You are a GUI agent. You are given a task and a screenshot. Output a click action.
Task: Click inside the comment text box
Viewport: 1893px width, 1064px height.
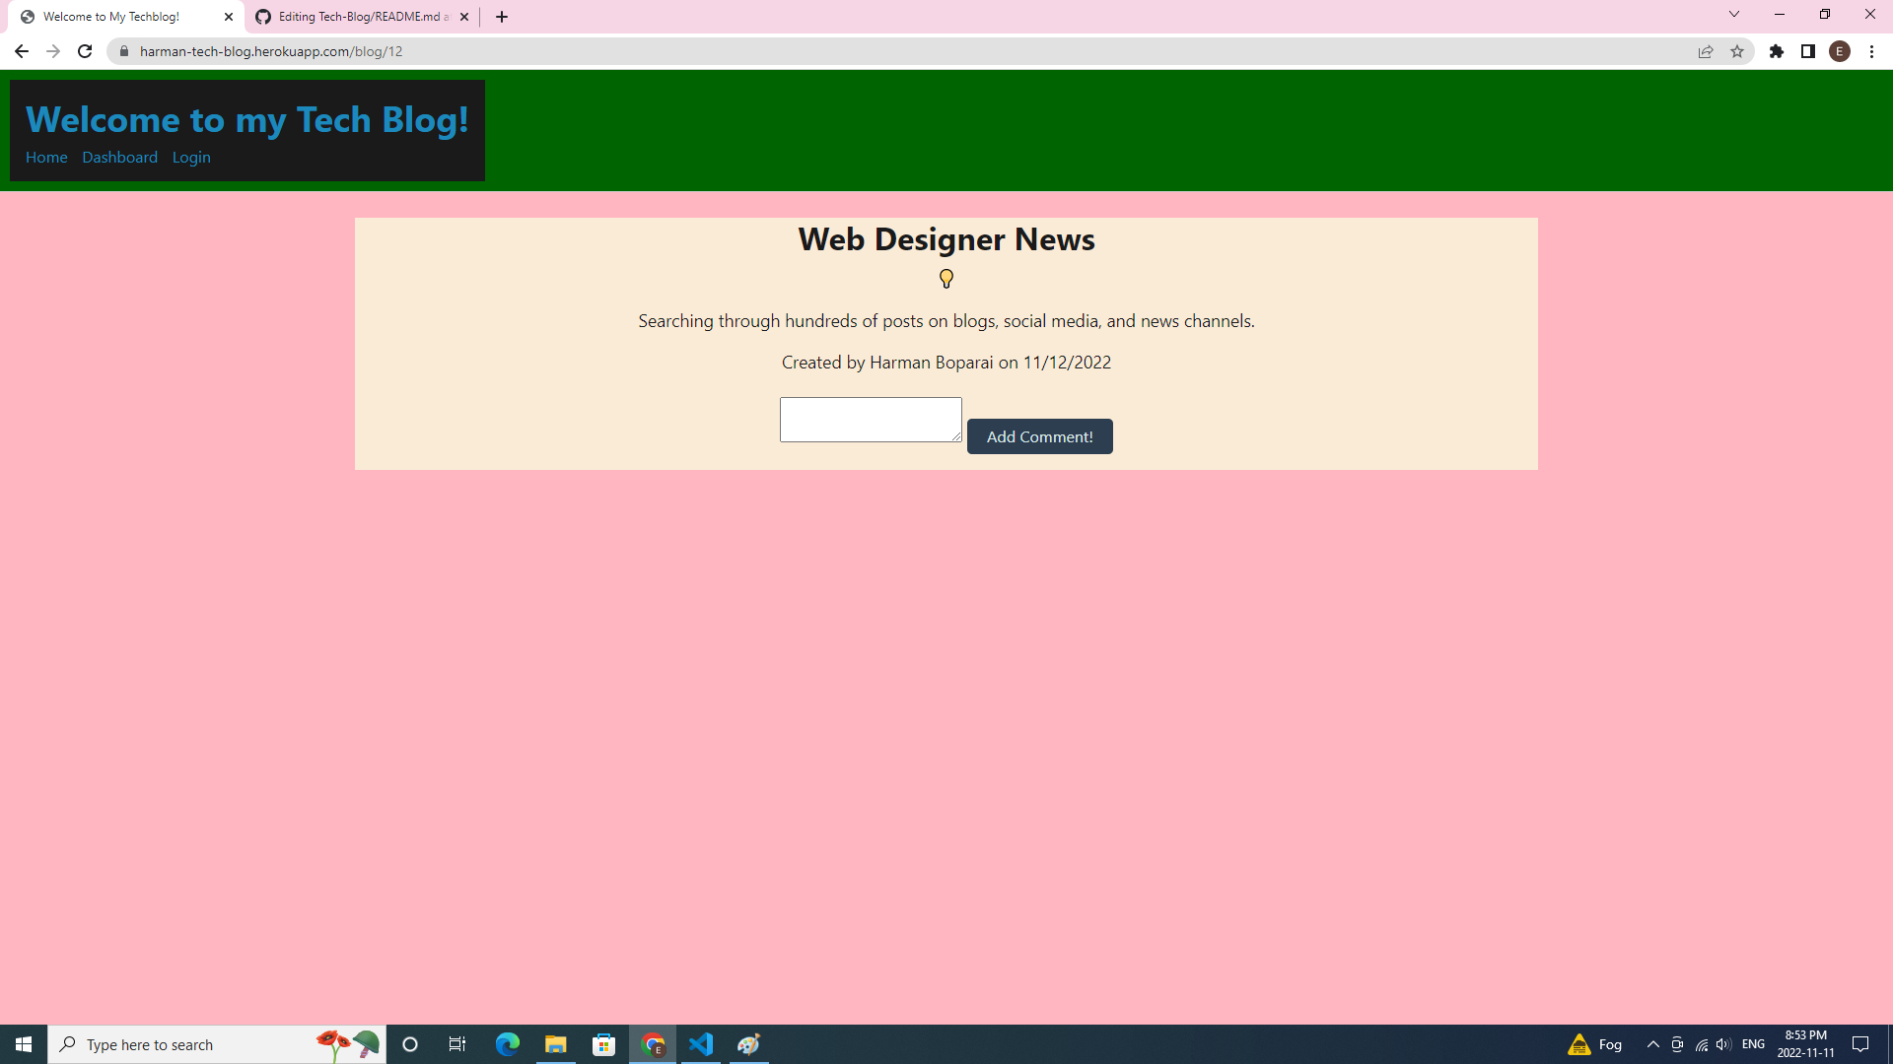click(x=870, y=419)
